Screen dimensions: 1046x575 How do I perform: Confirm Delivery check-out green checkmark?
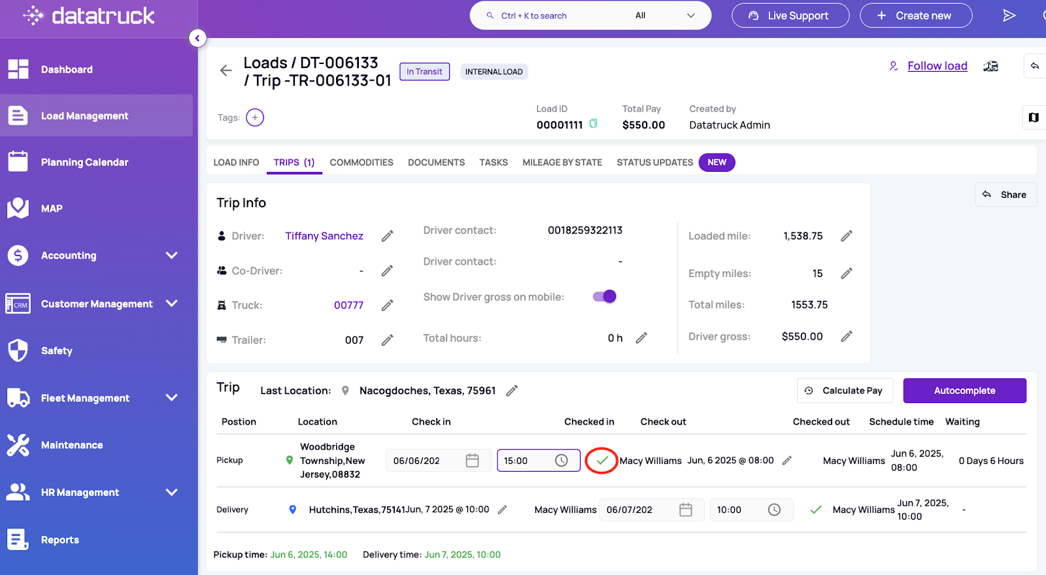816,510
